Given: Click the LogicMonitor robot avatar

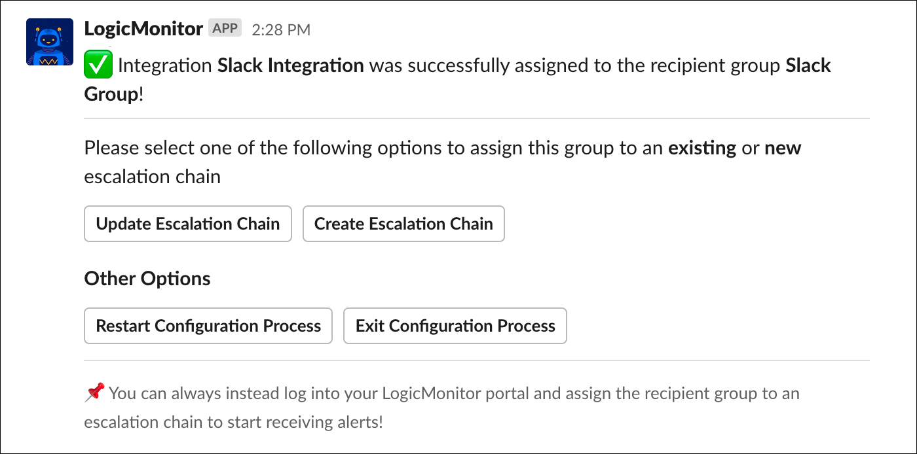Looking at the screenshot, I should click(50, 42).
